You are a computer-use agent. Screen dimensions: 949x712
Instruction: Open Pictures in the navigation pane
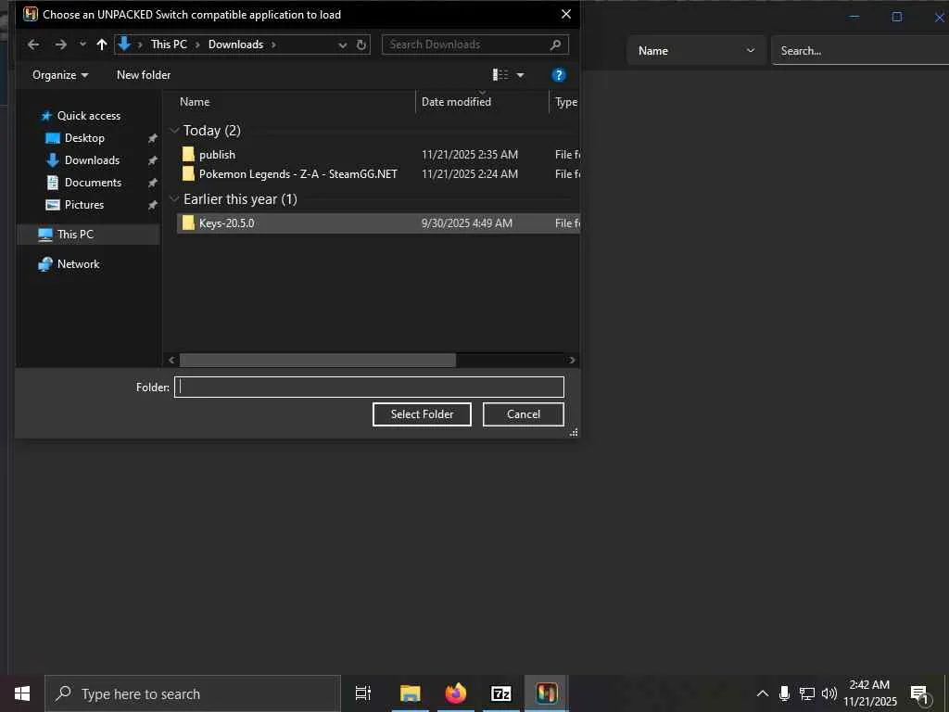[x=84, y=205]
